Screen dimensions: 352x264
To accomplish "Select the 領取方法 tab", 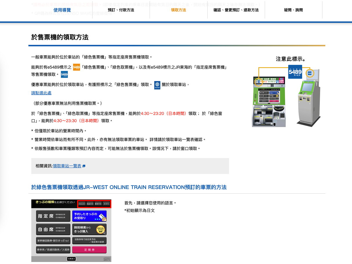I will [x=178, y=10].
